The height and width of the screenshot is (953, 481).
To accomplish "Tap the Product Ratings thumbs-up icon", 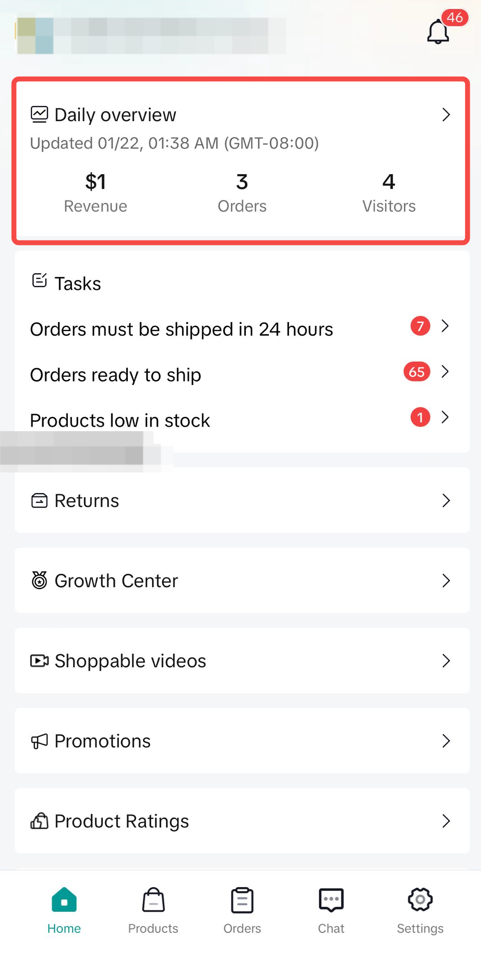I will pyautogui.click(x=39, y=821).
